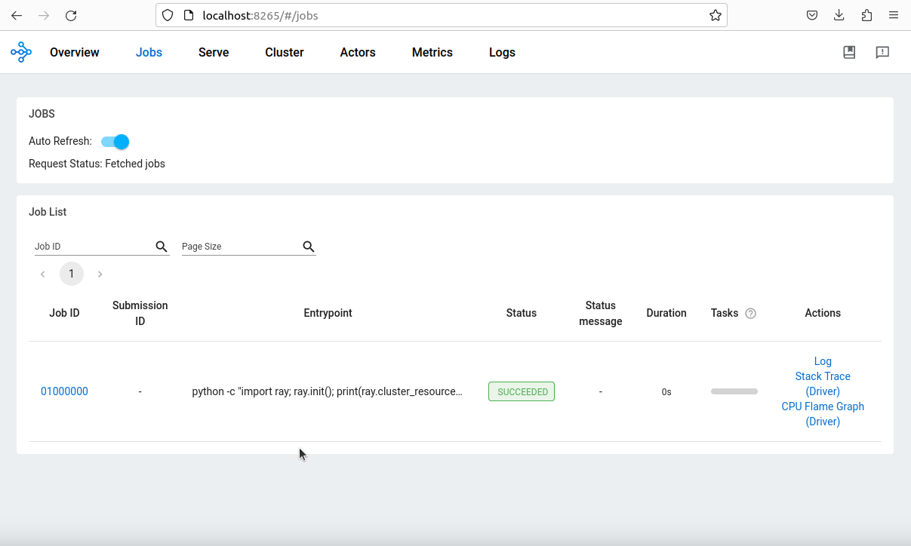
Task: Reload the page with the refresh icon
Action: 71,15
